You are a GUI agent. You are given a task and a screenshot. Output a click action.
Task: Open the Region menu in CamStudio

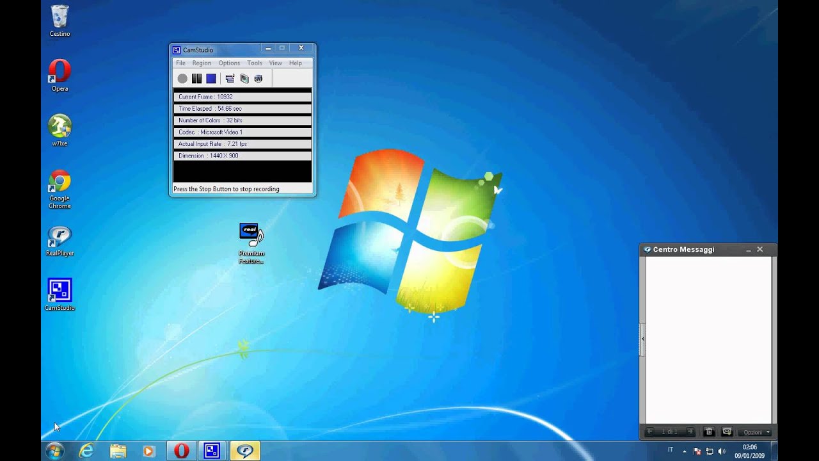point(202,63)
